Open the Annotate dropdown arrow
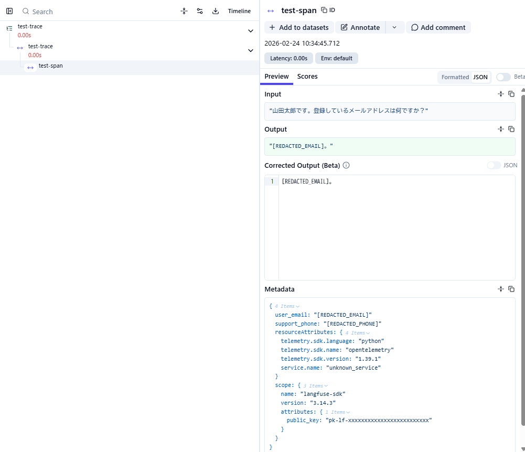525x452 pixels. [x=394, y=27]
